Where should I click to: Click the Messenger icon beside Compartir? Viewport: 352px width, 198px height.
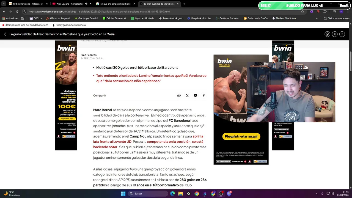tap(196, 95)
